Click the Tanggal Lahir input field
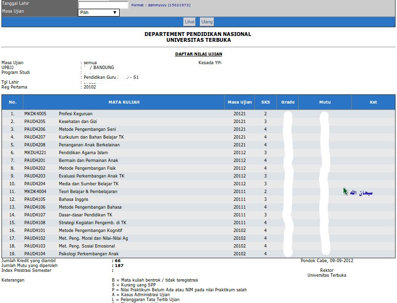This screenshot has width=397, height=303. click(x=103, y=5)
